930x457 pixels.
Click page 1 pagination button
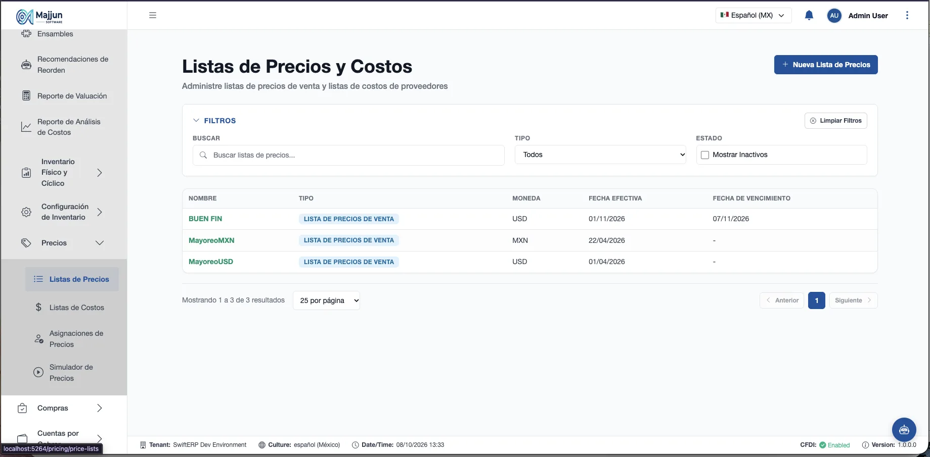coord(817,300)
